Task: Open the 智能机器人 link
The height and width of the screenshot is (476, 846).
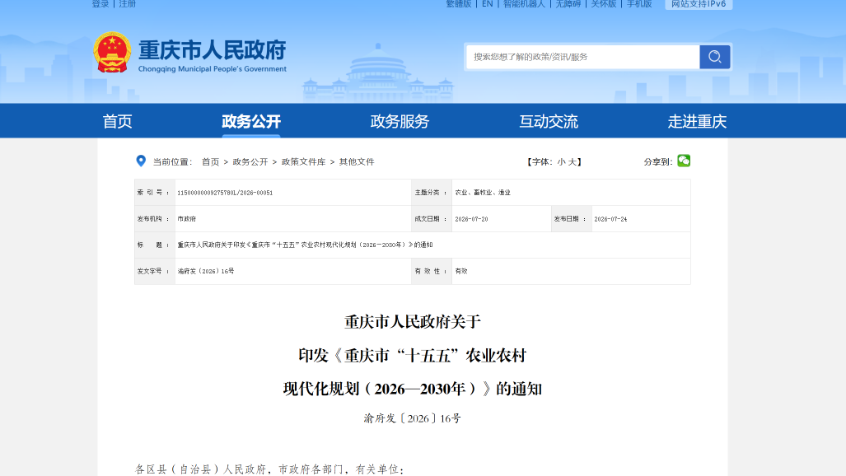Action: (x=524, y=4)
